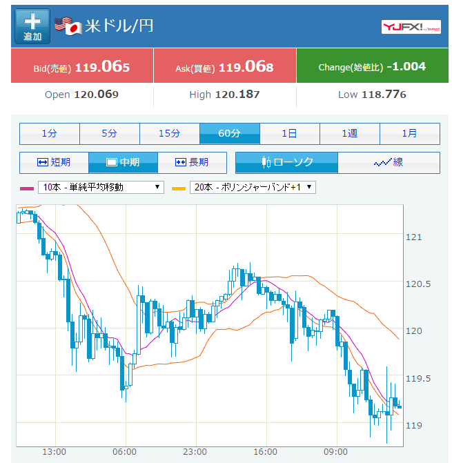
Task: Click the Ask(買値) 119.068 buy button
Action: [x=224, y=67]
